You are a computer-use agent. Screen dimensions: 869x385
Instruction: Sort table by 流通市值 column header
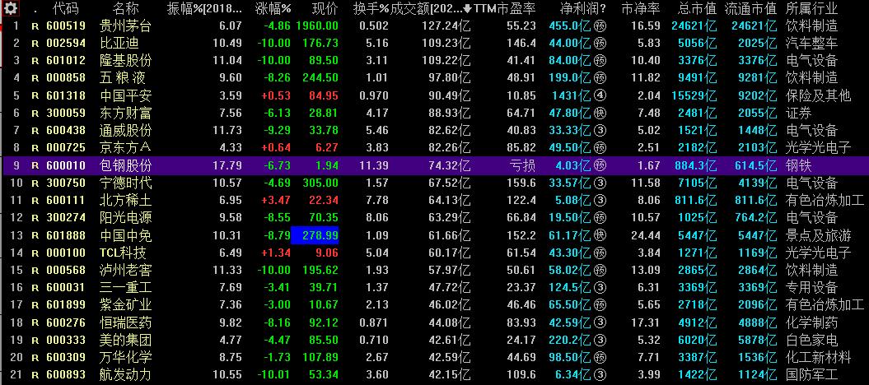[x=750, y=8]
